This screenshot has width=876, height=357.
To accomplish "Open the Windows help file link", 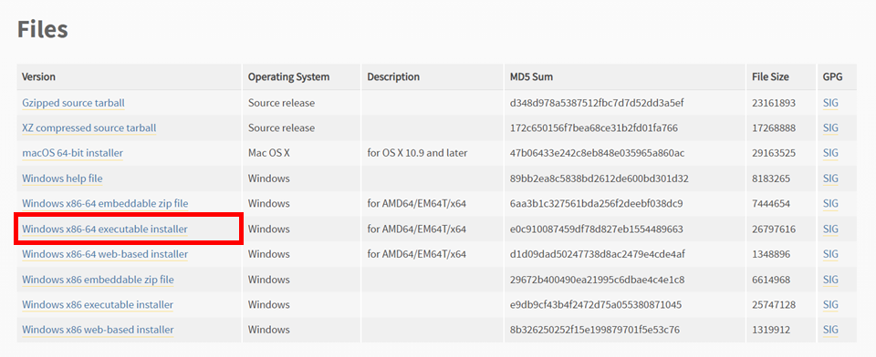I will (62, 178).
